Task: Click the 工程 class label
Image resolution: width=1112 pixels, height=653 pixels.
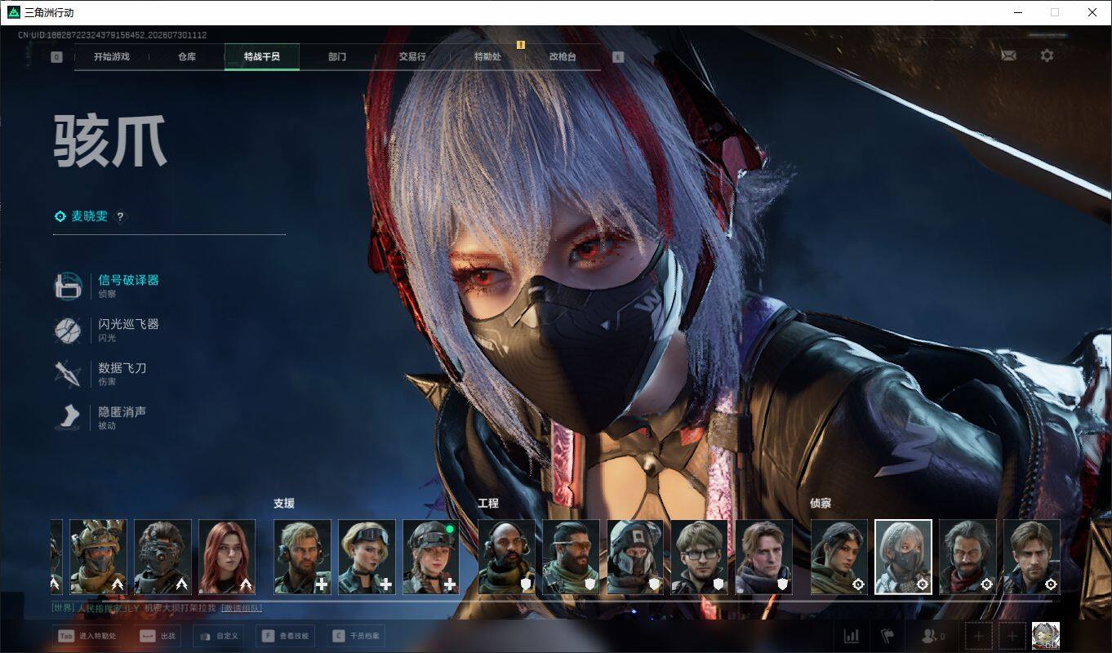Action: click(x=487, y=504)
